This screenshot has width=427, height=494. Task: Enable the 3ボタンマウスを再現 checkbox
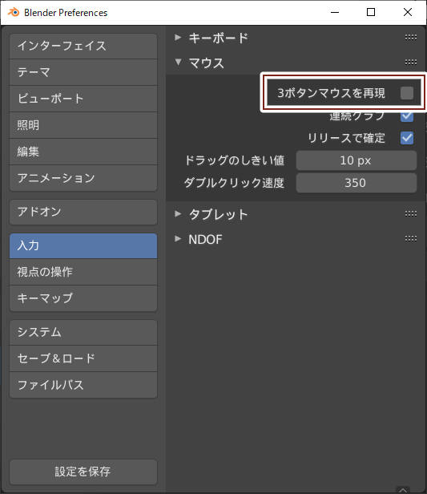point(407,93)
